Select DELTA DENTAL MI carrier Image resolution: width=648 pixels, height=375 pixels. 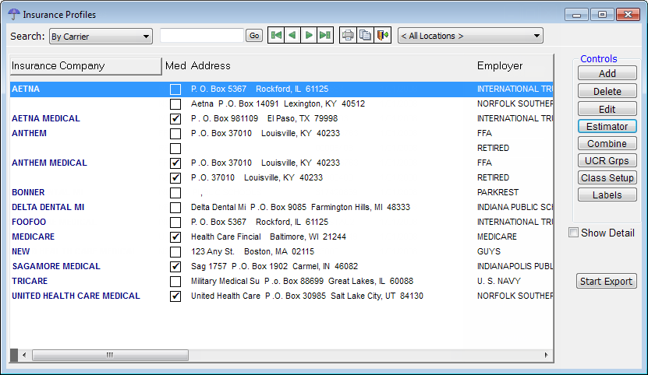pyautogui.click(x=48, y=208)
